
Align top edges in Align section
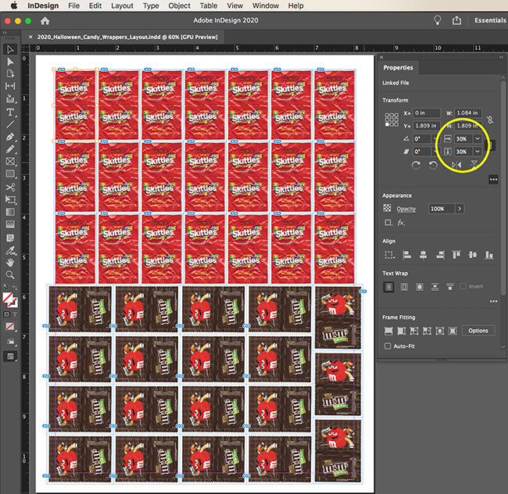coord(456,255)
